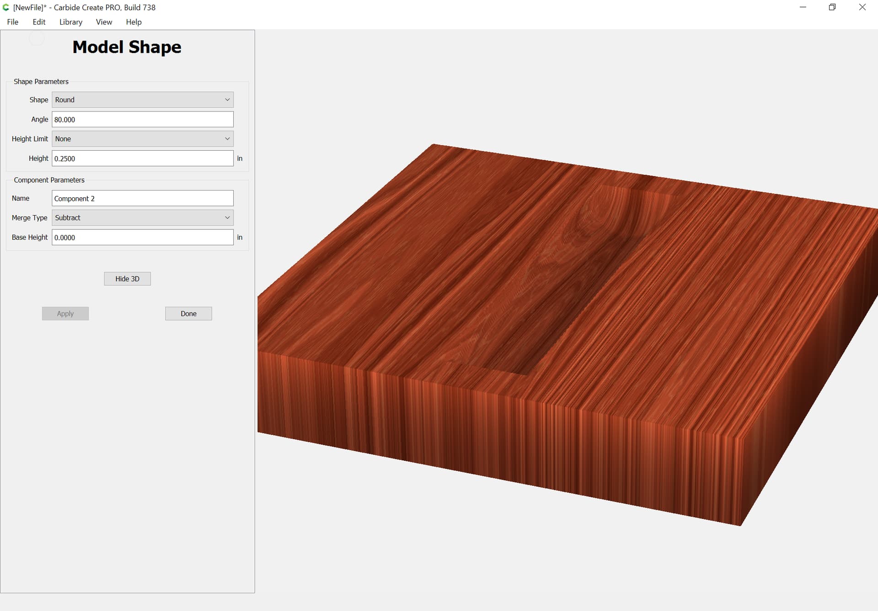Image resolution: width=878 pixels, height=611 pixels.
Task: Click the Apply button
Action: point(65,314)
